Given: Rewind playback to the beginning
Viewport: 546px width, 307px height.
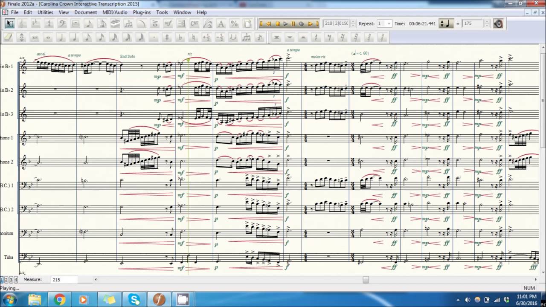Looking at the screenshot, I should (x=261, y=24).
